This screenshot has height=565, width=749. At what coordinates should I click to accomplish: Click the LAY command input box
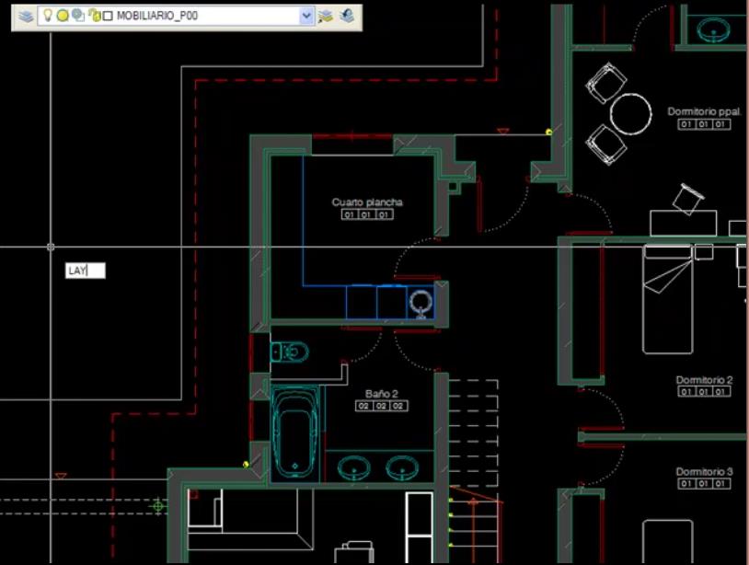click(85, 271)
